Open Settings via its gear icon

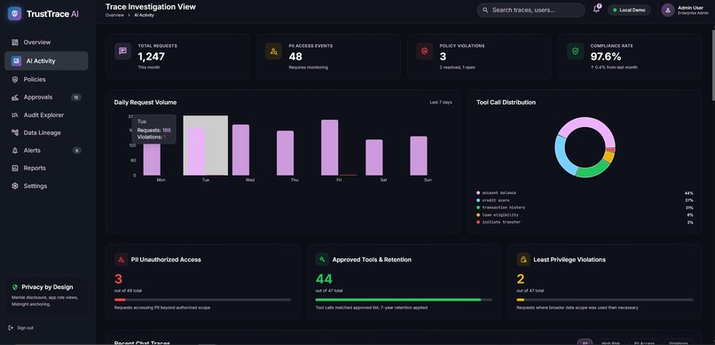(15, 186)
